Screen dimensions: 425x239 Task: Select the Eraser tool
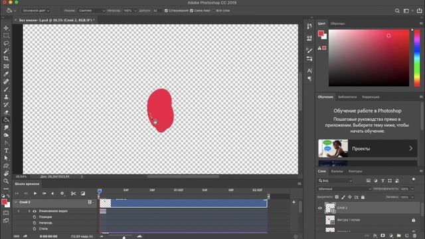tap(6, 112)
